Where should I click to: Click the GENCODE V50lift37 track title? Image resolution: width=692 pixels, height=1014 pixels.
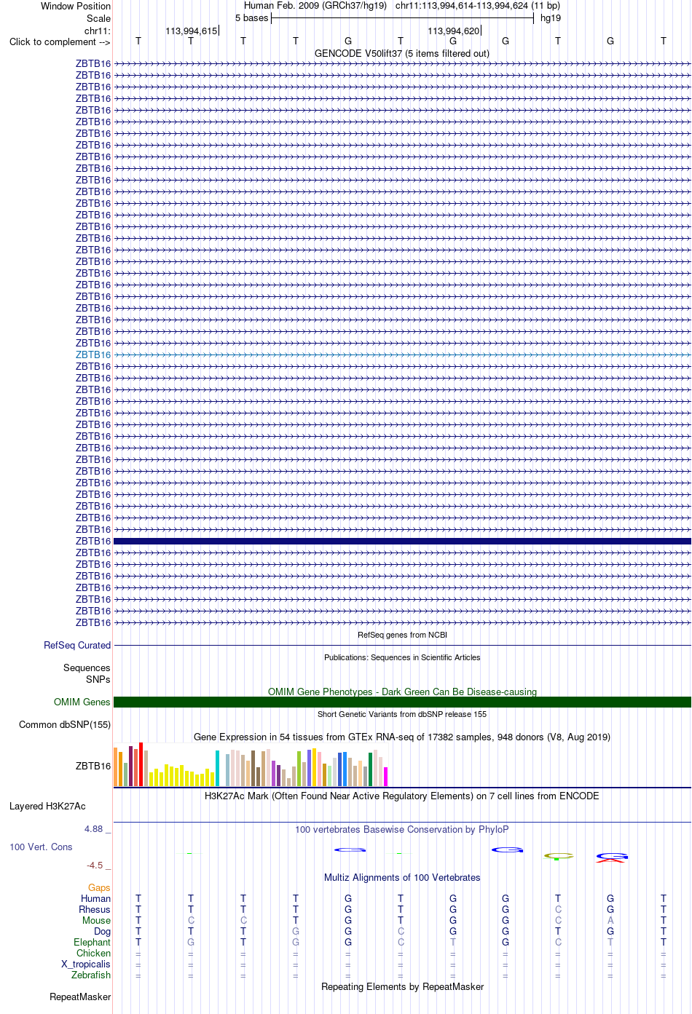[x=402, y=53]
